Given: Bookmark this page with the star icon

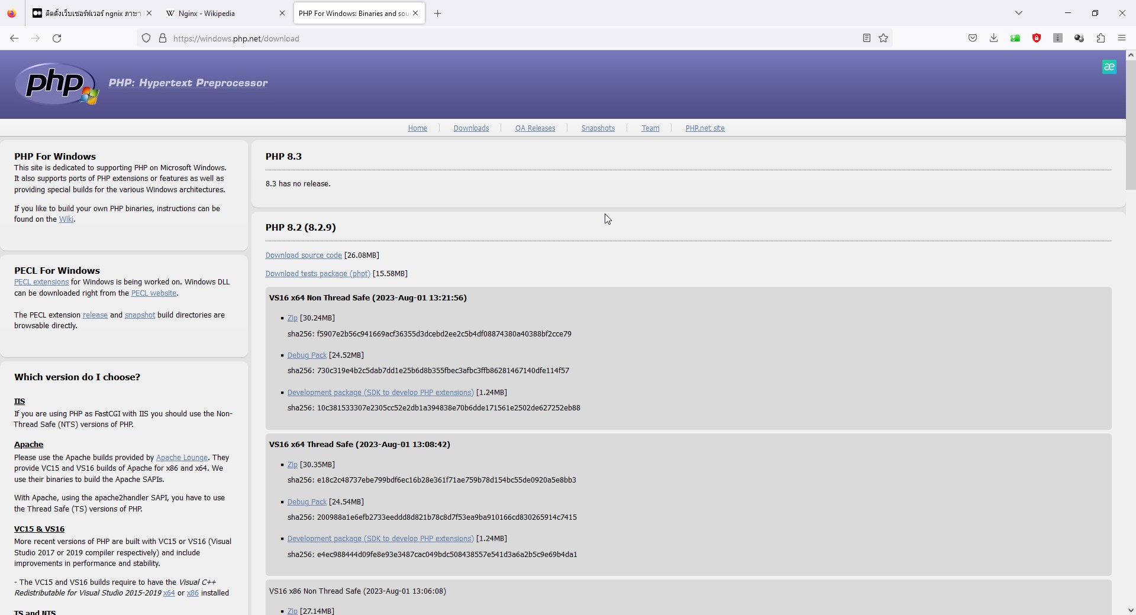Looking at the screenshot, I should [x=883, y=38].
